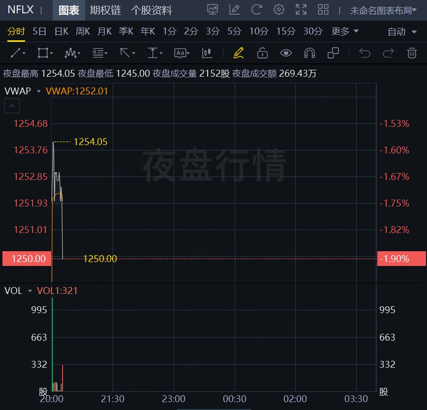427x410 pixels.
Task: Switch to 5分 interval
Action: [x=234, y=31]
